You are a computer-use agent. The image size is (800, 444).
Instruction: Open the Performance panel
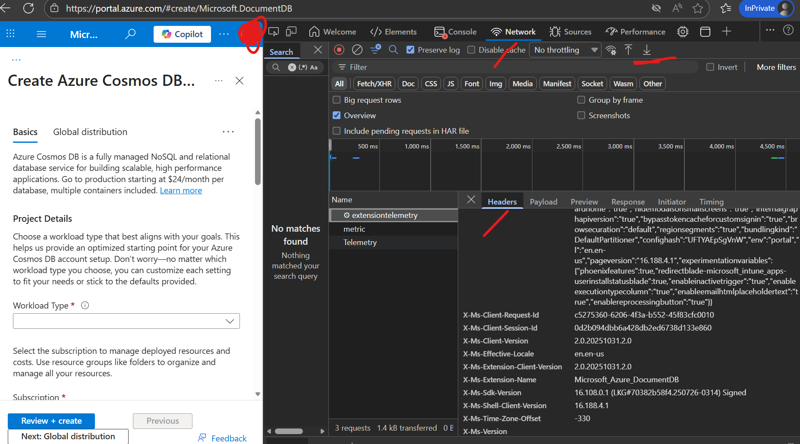pos(635,31)
